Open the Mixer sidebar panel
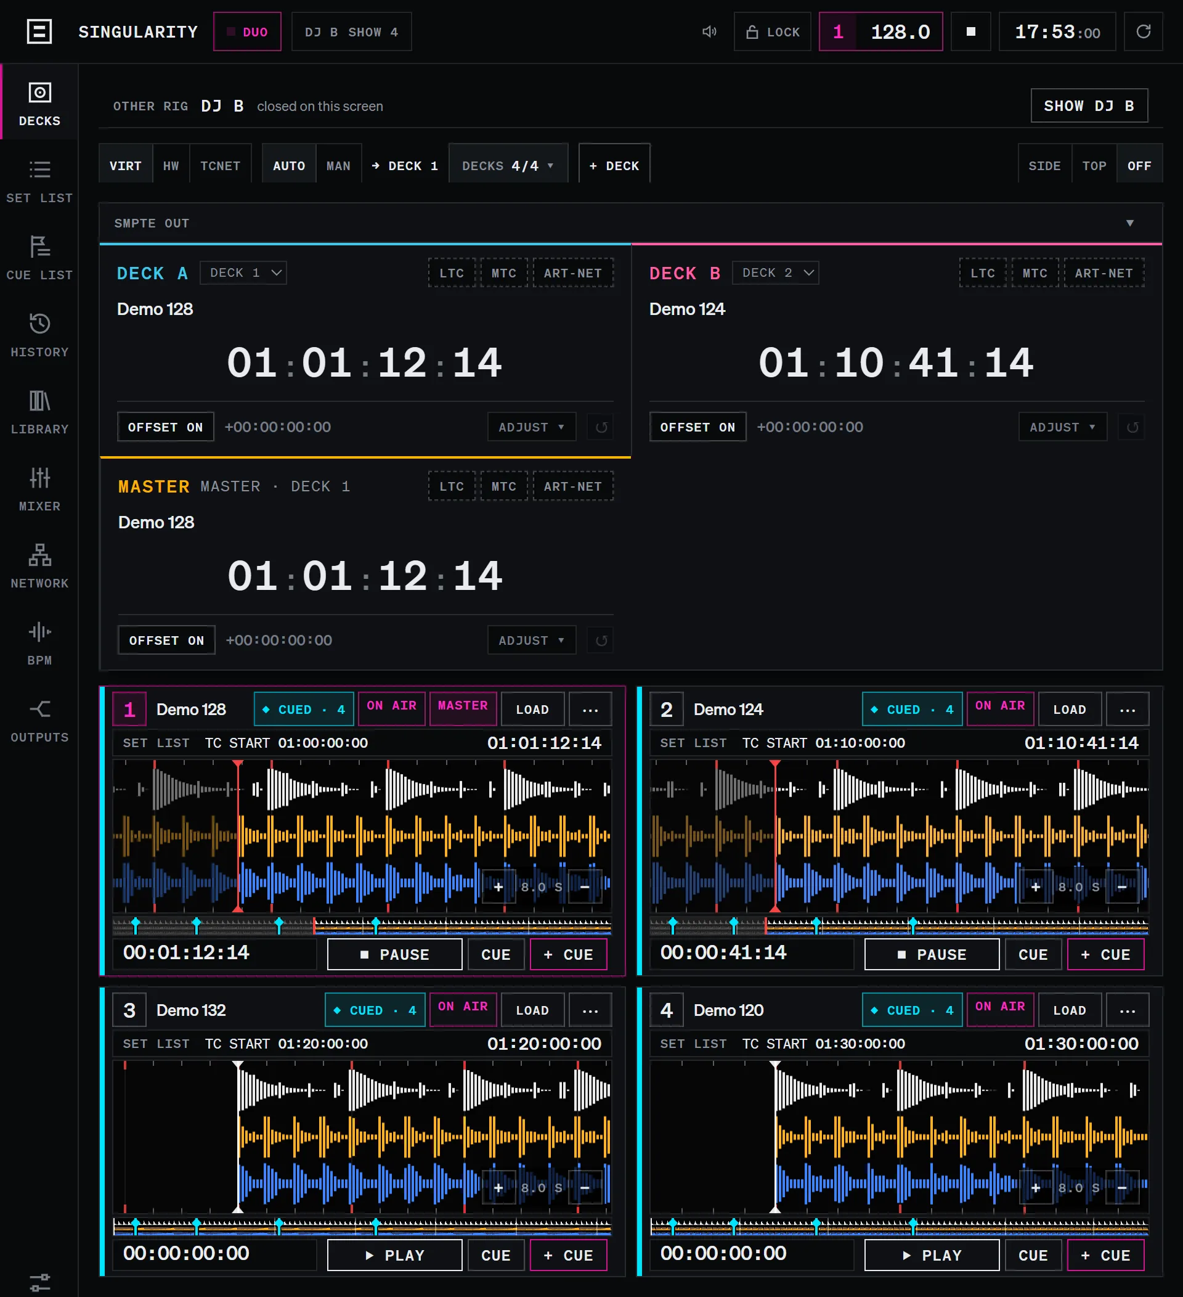Viewport: 1183px width, 1297px height. 39,490
